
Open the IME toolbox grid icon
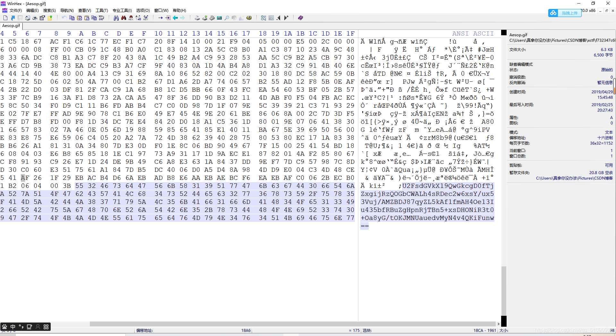[46, 327]
